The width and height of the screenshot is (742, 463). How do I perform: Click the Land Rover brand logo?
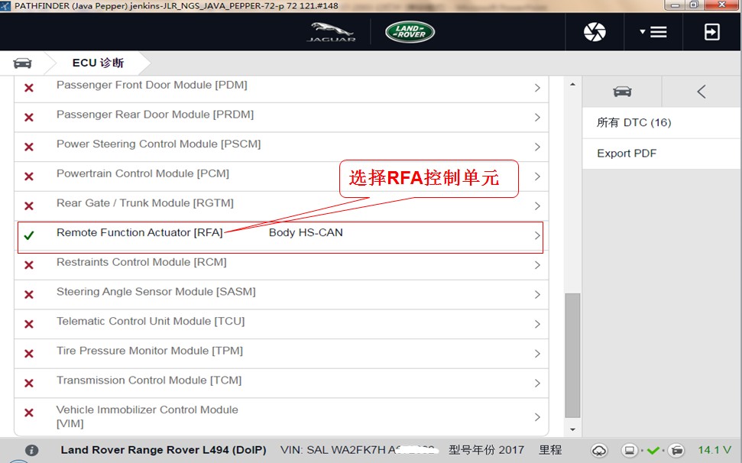(x=410, y=31)
